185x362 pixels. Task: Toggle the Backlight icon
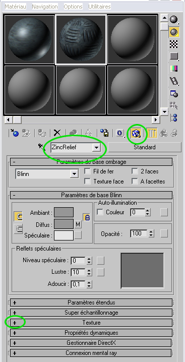pyautogui.click(x=174, y=32)
